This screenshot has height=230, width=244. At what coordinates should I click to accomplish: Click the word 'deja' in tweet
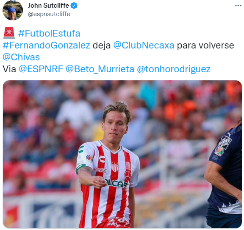coord(102,45)
